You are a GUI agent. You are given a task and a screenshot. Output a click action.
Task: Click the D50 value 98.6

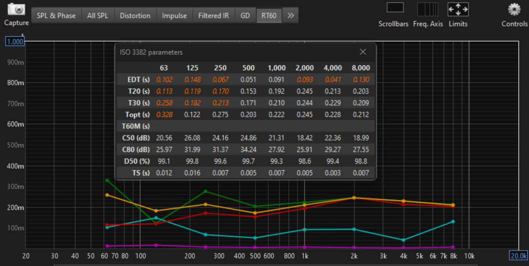click(x=305, y=161)
